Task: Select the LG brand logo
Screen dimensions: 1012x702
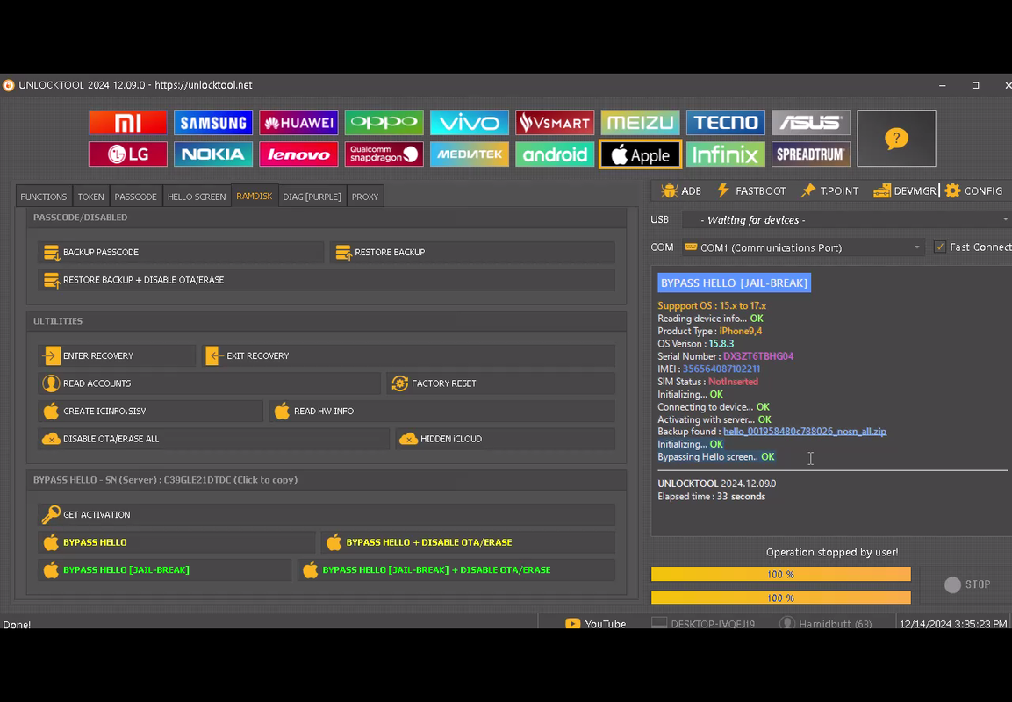Action: click(x=127, y=154)
